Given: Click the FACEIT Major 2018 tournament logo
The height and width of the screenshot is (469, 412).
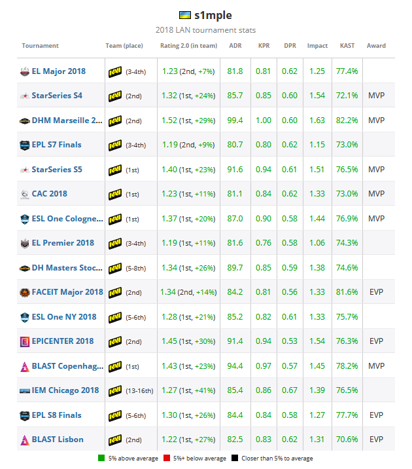Looking at the screenshot, I should coord(25,292).
